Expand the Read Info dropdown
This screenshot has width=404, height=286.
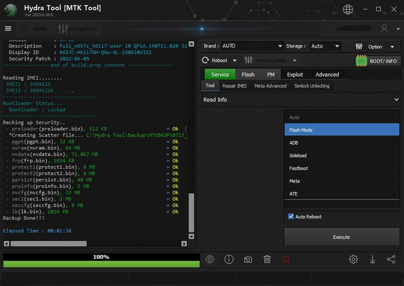300,100
